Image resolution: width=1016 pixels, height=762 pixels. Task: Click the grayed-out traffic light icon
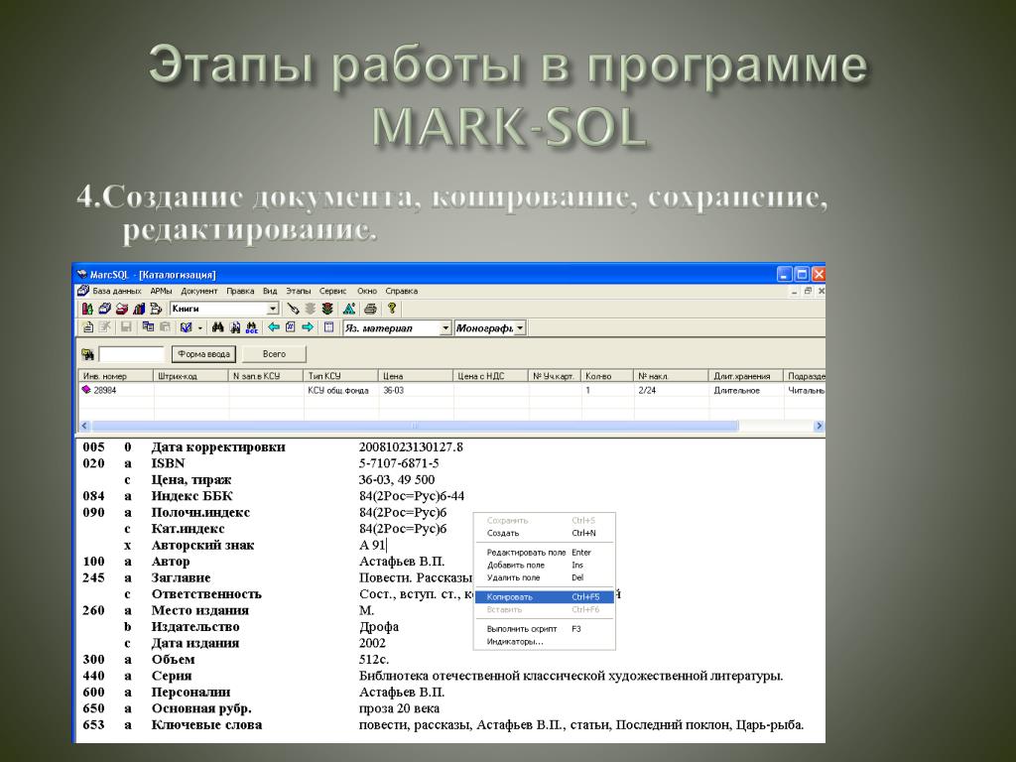click(x=311, y=309)
